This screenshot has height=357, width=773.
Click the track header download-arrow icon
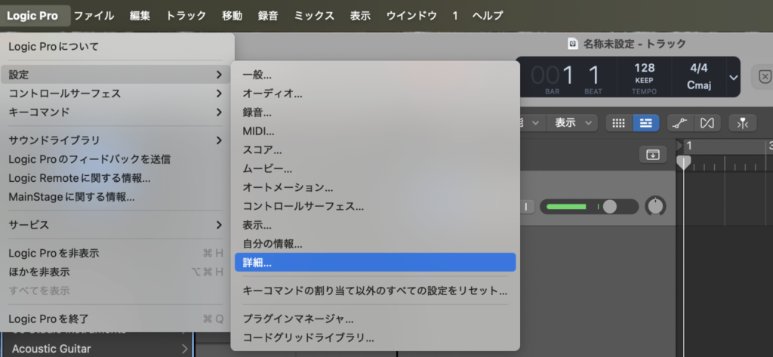653,154
